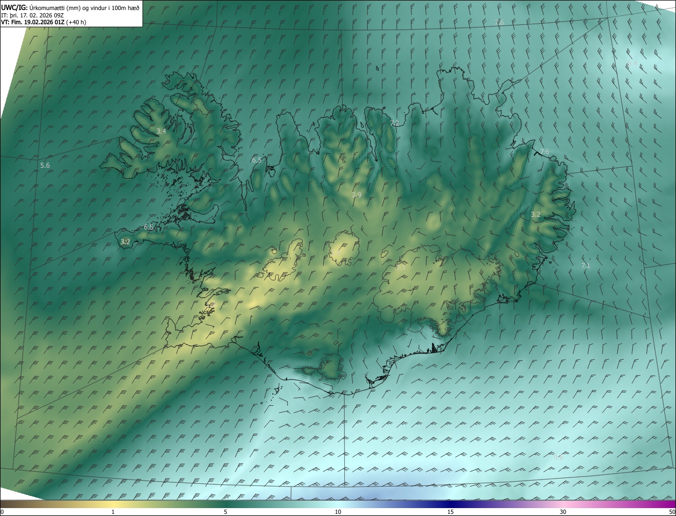Click the colorbar tick label "30"
The height and width of the screenshot is (516, 676).
tap(563, 512)
